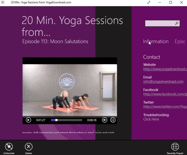This screenshot has height=155, width=187.
Task: Switch the video to fullscreen
Action: (113, 120)
